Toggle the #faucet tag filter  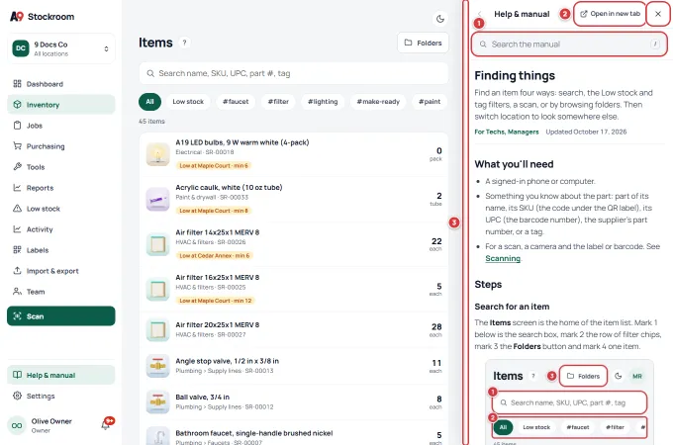pyautogui.click(x=236, y=102)
